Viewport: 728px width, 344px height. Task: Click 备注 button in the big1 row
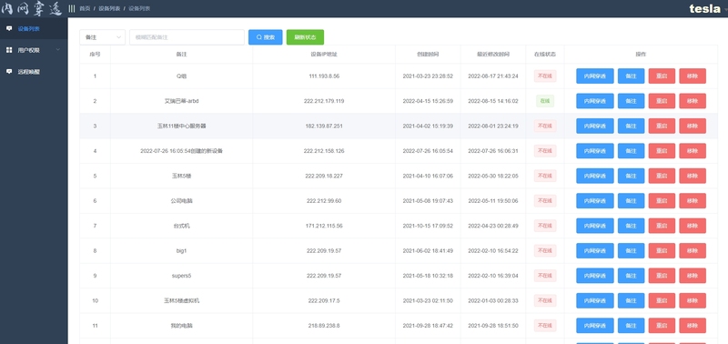coord(631,250)
